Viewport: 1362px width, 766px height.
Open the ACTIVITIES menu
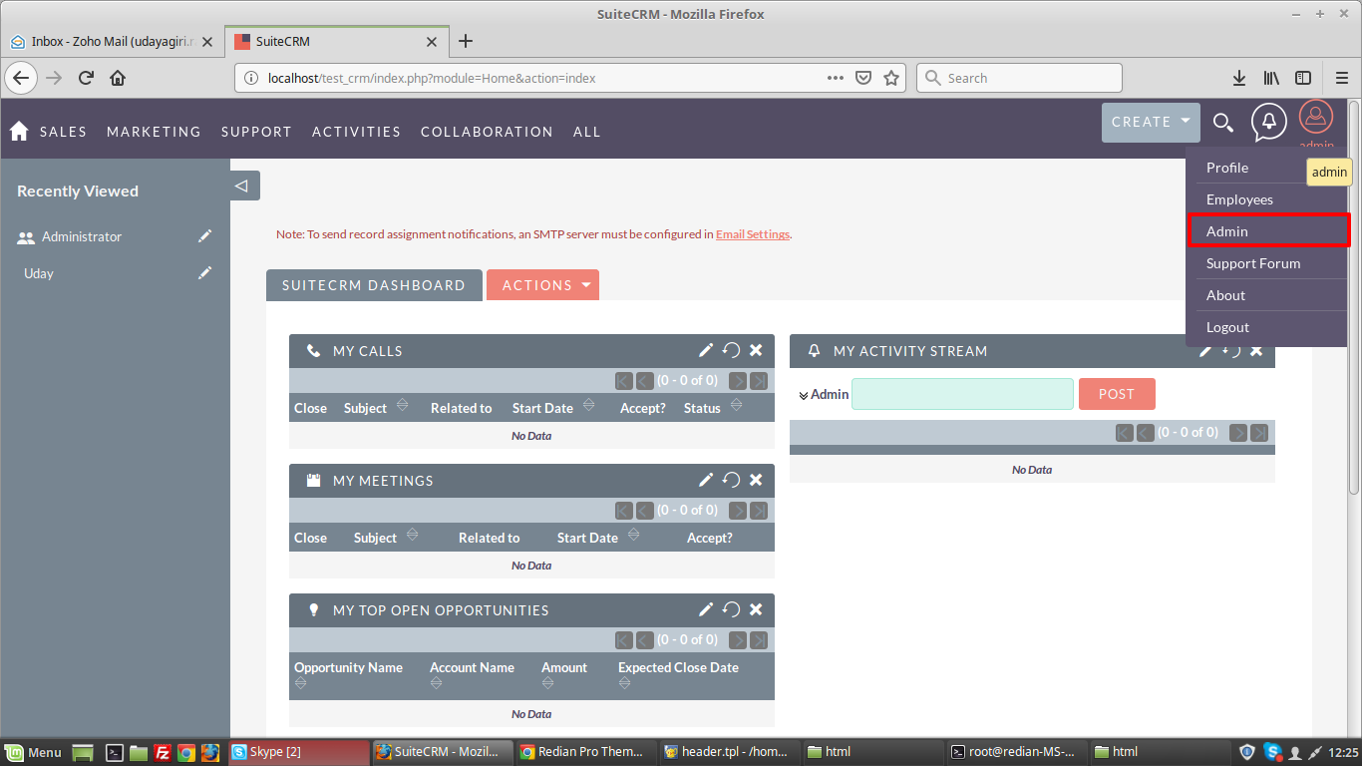point(356,132)
